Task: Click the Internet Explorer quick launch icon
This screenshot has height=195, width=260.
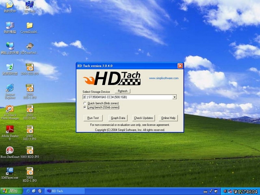Action: pyautogui.click(x=28, y=191)
